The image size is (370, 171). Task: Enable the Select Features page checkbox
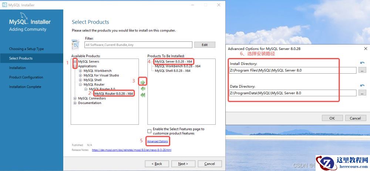coord(149,131)
